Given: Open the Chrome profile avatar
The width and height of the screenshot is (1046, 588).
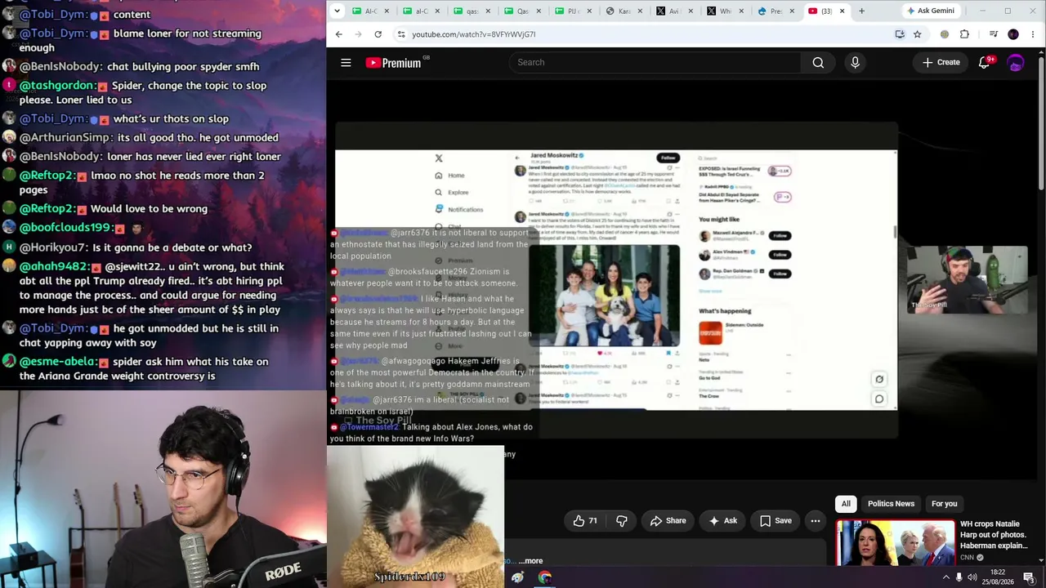Looking at the screenshot, I should point(1013,34).
